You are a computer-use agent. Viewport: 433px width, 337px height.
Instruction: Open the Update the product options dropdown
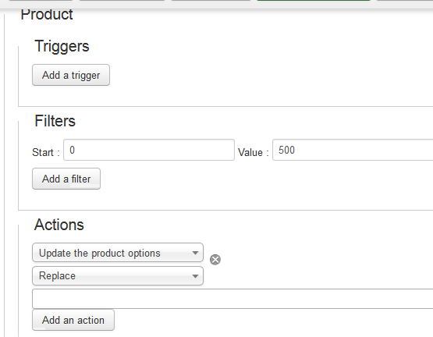(x=118, y=253)
